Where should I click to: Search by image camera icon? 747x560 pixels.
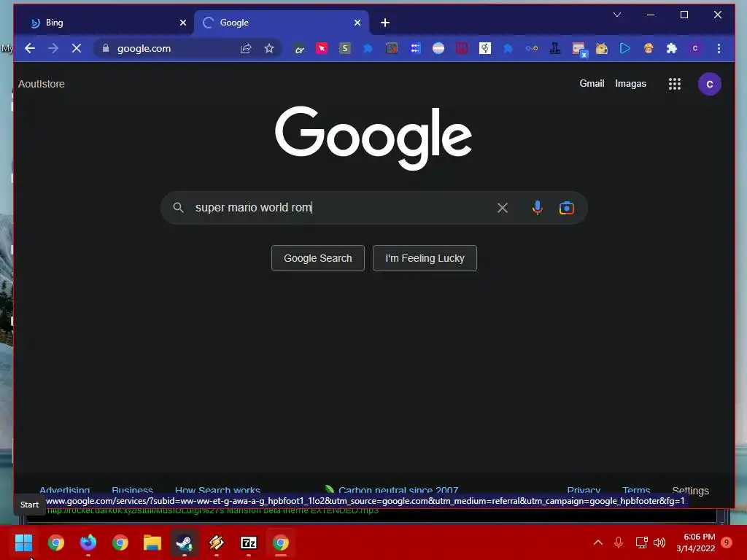(x=566, y=208)
